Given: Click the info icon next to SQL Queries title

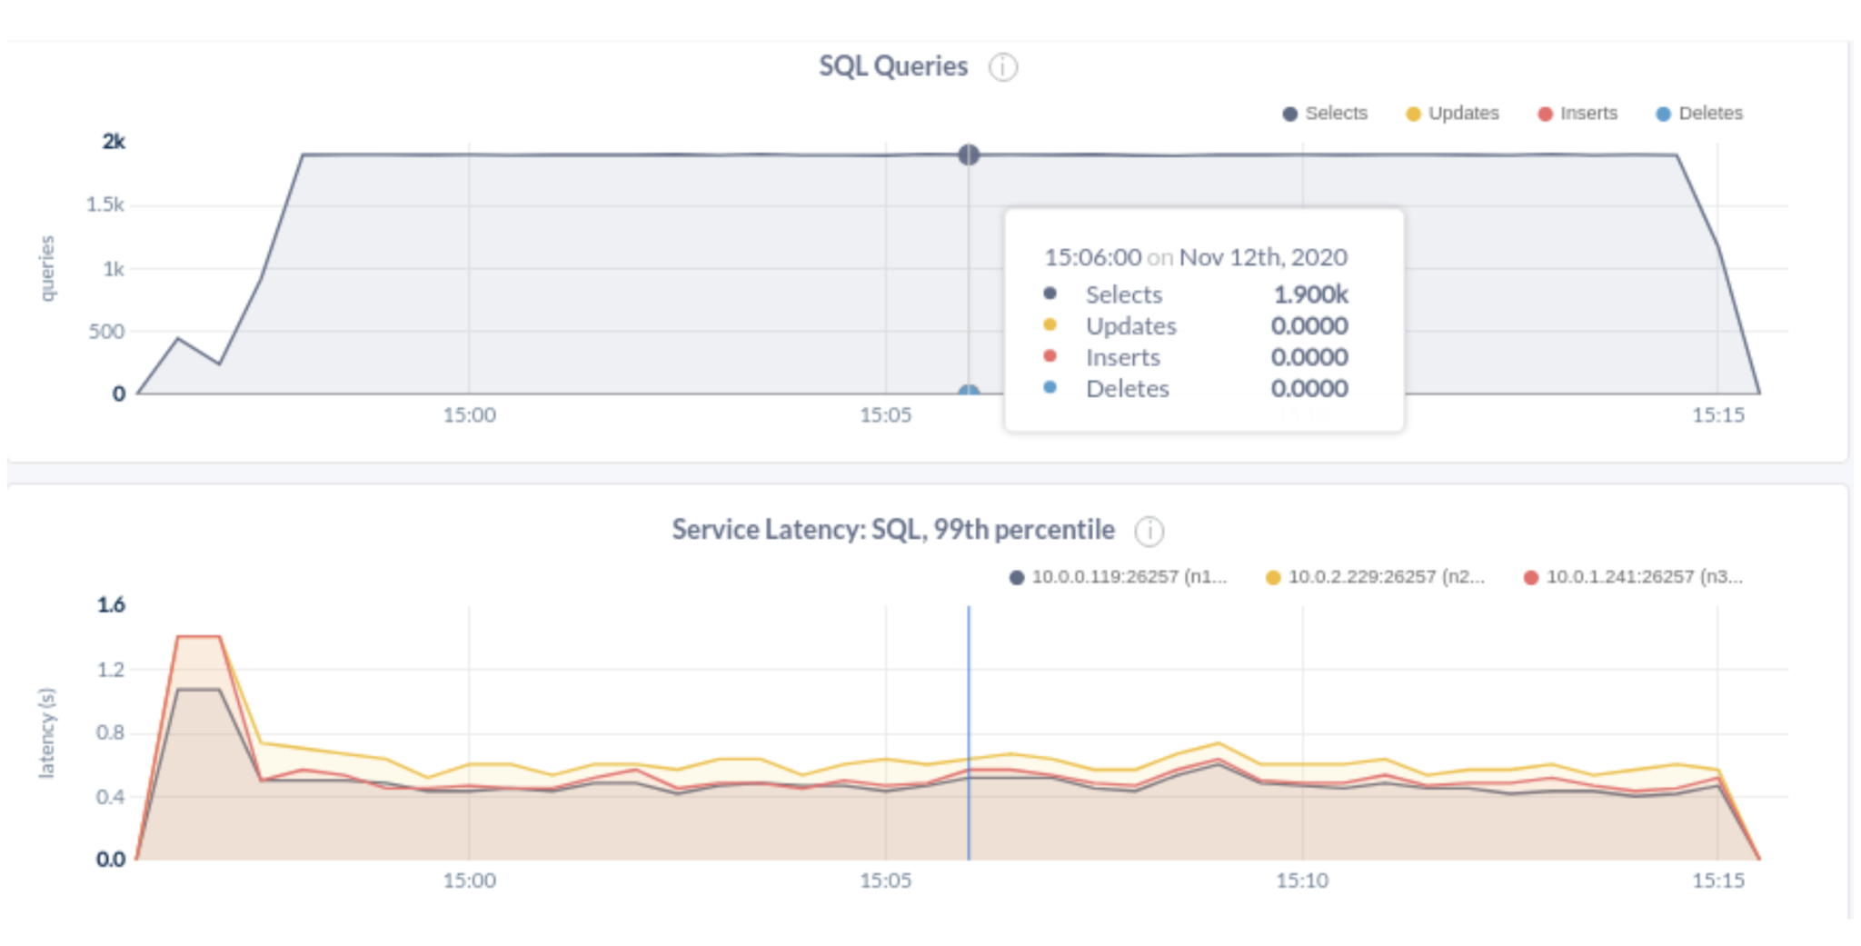Looking at the screenshot, I should 1001,66.
